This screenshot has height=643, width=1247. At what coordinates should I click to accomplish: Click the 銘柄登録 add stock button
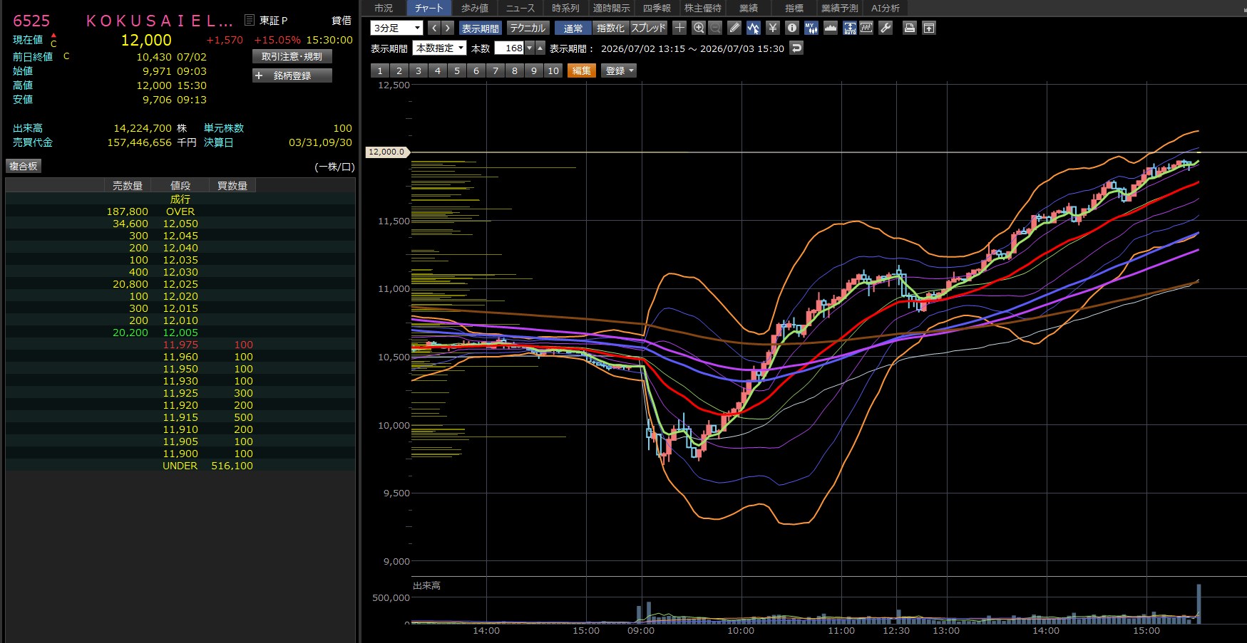pyautogui.click(x=292, y=75)
